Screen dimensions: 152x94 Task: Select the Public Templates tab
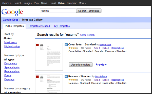point(14,26)
